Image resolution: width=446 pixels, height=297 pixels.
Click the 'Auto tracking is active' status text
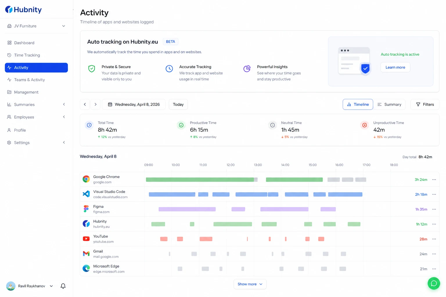tap(400, 54)
